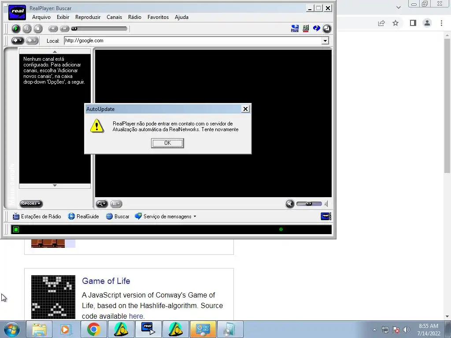Switch to Chrome in the taskbar
Image resolution: width=451 pixels, height=338 pixels.
point(93,329)
